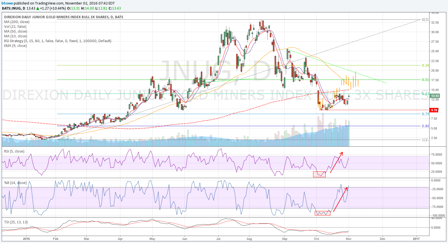The image size is (448, 243).
Task: Click the 0.78 Fibonacci level label
Action: click(425, 114)
